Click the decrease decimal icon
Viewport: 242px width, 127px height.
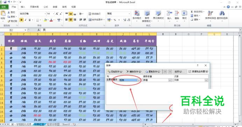[129, 20]
